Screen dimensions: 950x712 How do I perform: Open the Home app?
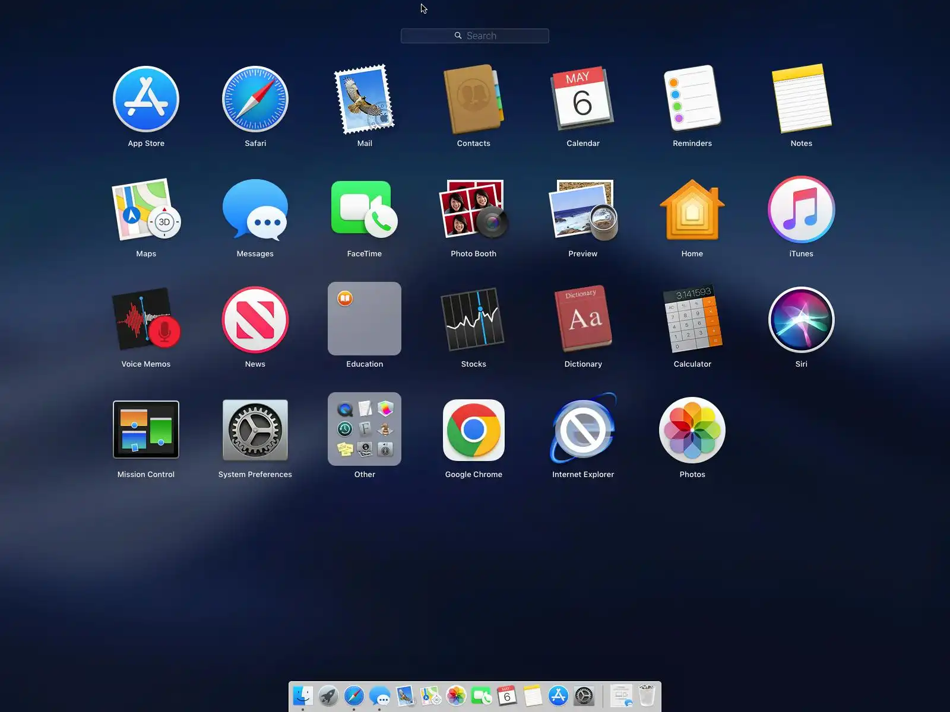692,209
